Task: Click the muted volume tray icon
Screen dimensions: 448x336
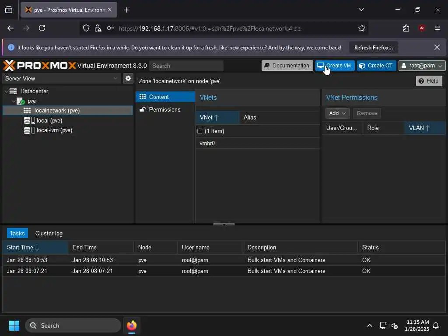Action: coord(395,325)
